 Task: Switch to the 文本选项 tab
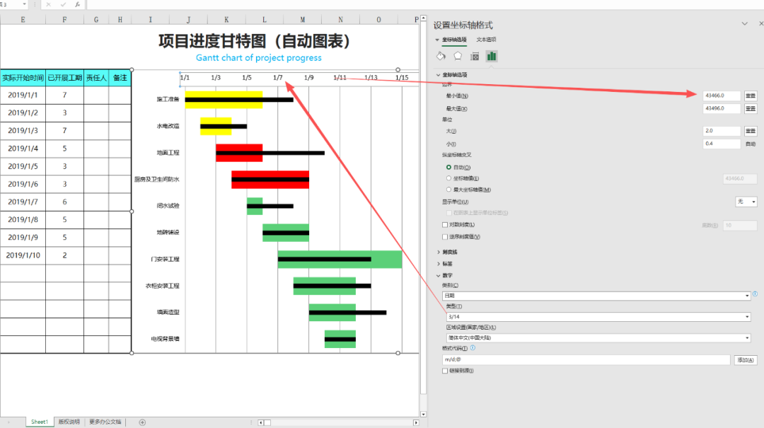coord(486,40)
